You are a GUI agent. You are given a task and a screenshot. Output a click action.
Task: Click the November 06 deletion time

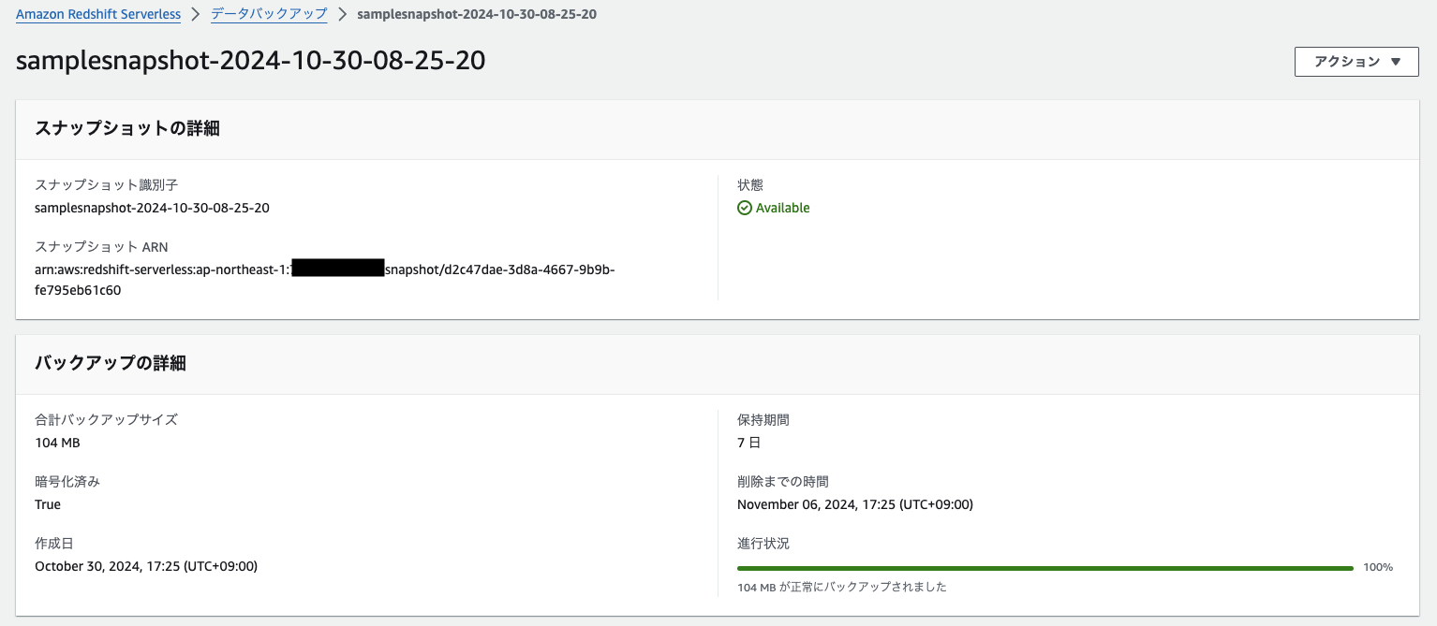(855, 504)
